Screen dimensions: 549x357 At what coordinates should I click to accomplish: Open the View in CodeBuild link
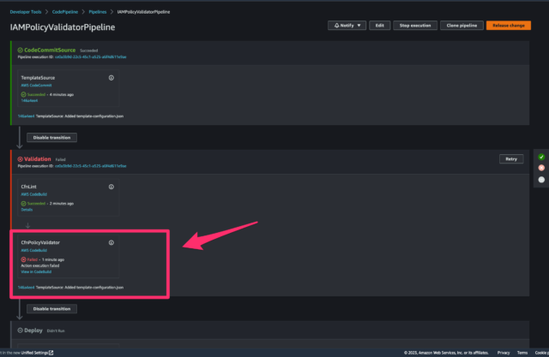click(x=36, y=271)
